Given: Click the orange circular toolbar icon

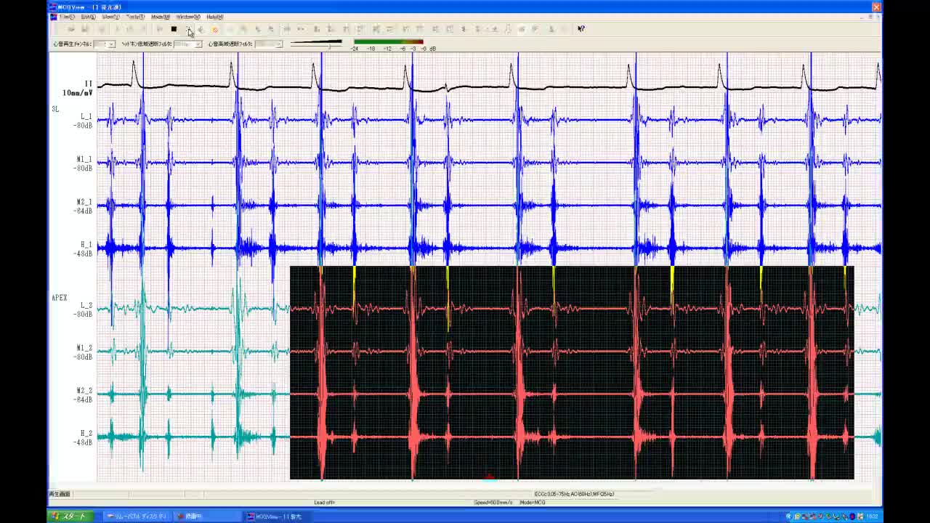Looking at the screenshot, I should (x=215, y=29).
